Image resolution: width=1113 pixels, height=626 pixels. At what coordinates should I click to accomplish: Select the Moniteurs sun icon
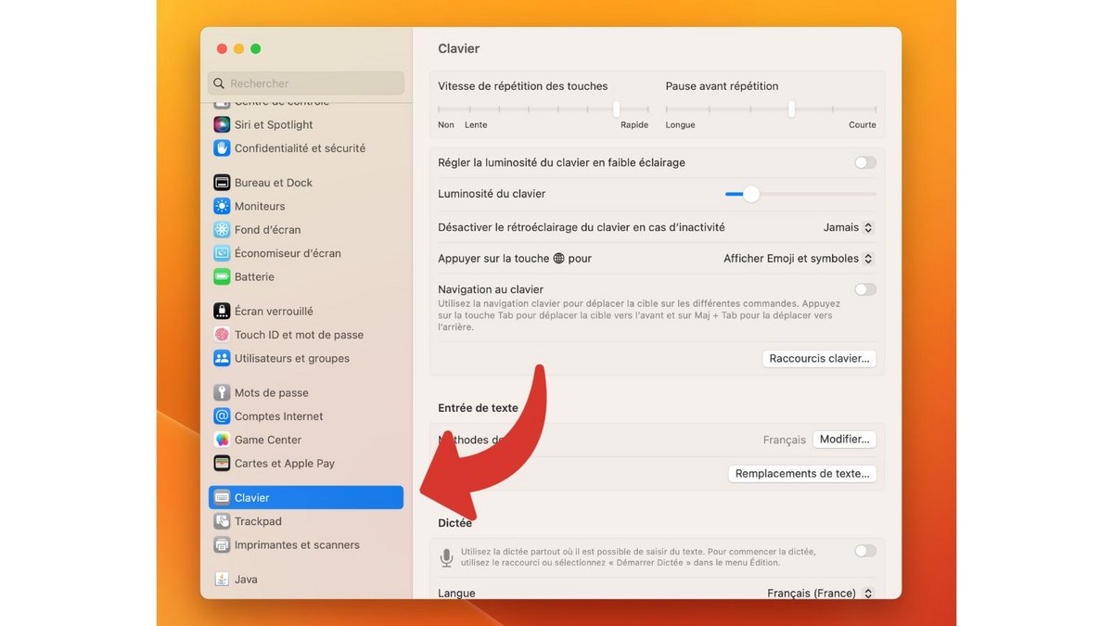click(x=222, y=206)
